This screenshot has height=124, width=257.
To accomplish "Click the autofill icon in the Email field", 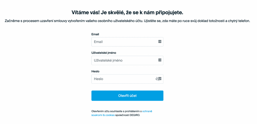I will [160, 42].
